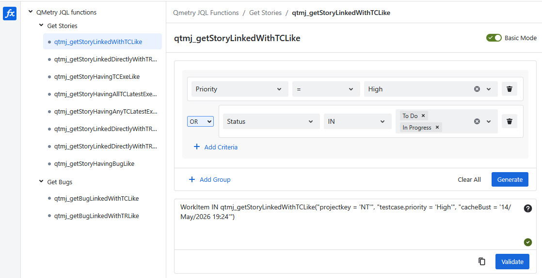Click the plus icon beside Add Criteria
This screenshot has width=542, height=278.
(x=197, y=147)
